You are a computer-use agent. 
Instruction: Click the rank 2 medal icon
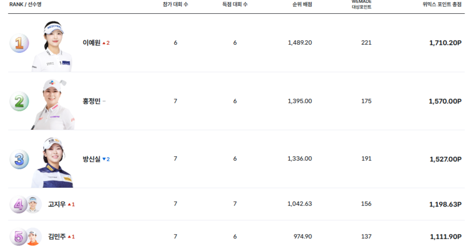tap(19, 101)
